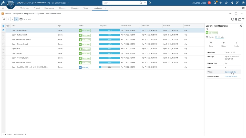Click the share icon in top bar
This screenshot has height=138, width=246.
pos(226,3)
